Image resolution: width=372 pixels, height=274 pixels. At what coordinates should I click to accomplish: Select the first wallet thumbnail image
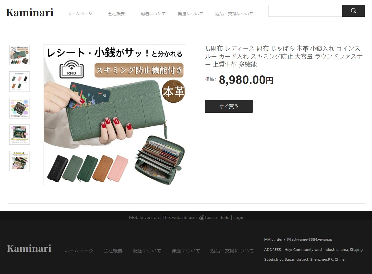click(19, 55)
